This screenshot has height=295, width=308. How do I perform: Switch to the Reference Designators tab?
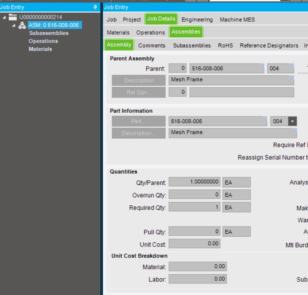point(269,45)
